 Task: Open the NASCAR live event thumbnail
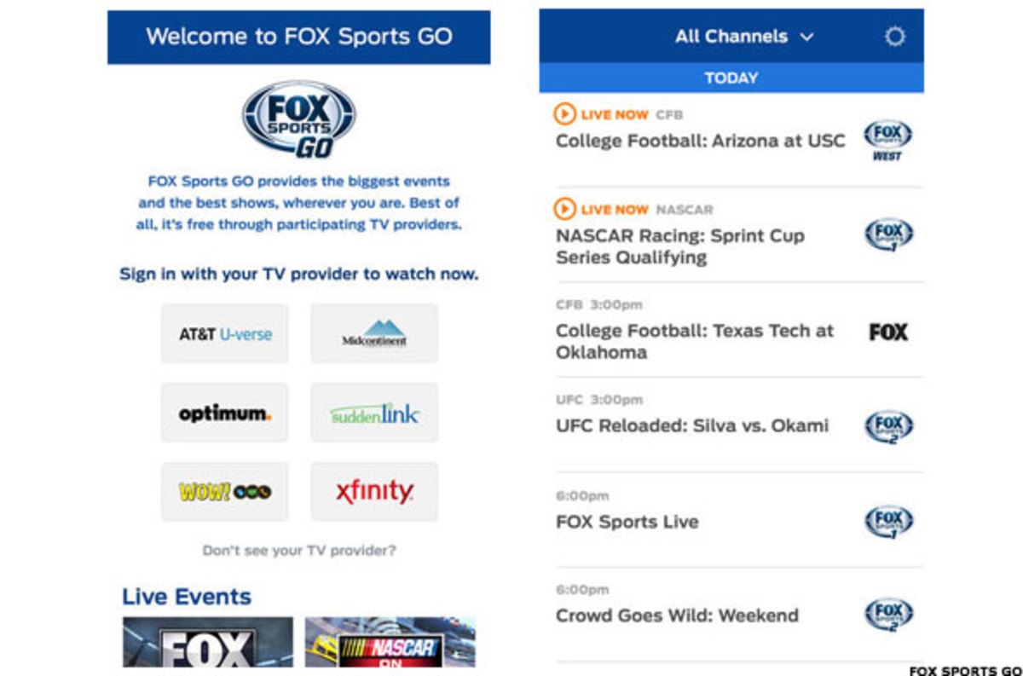click(390, 642)
